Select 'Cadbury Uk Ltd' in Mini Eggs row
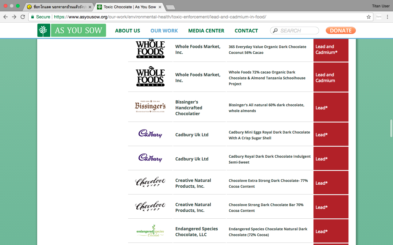This screenshot has height=245, width=393. (x=192, y=135)
